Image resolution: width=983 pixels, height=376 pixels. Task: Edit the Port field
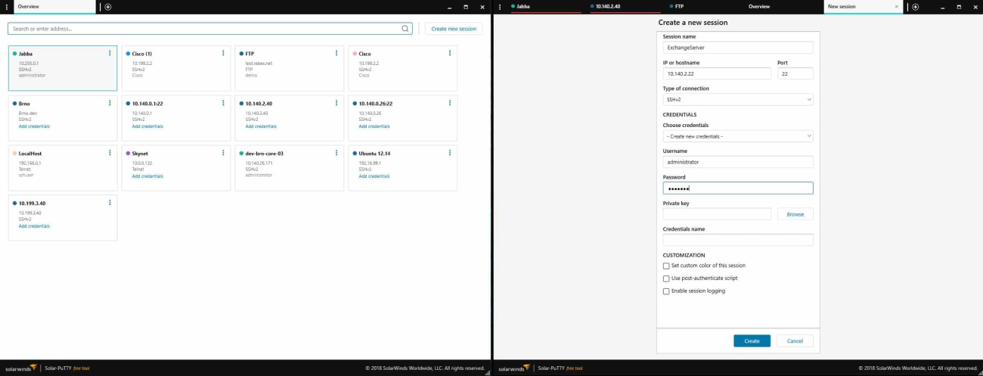pos(795,73)
